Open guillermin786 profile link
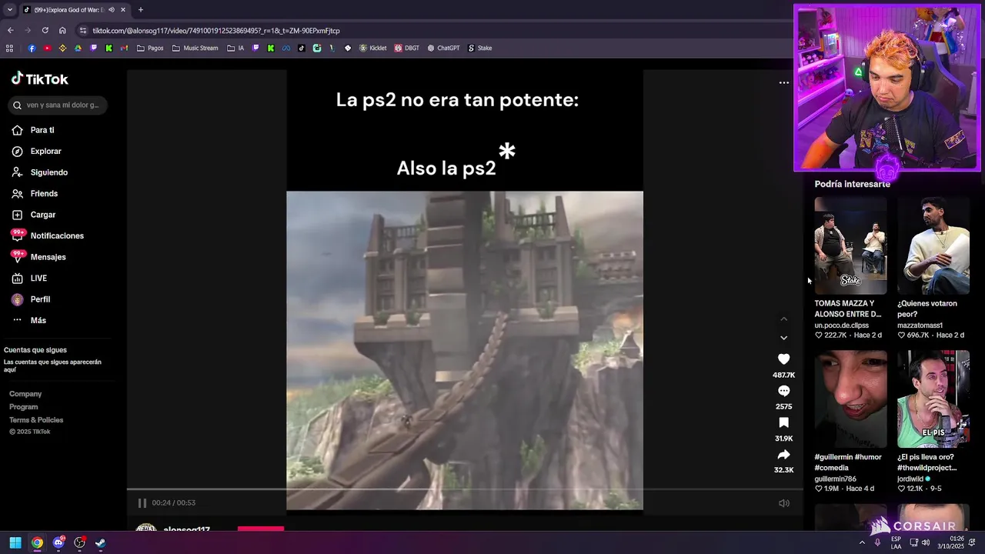The image size is (985, 554). coord(836,479)
